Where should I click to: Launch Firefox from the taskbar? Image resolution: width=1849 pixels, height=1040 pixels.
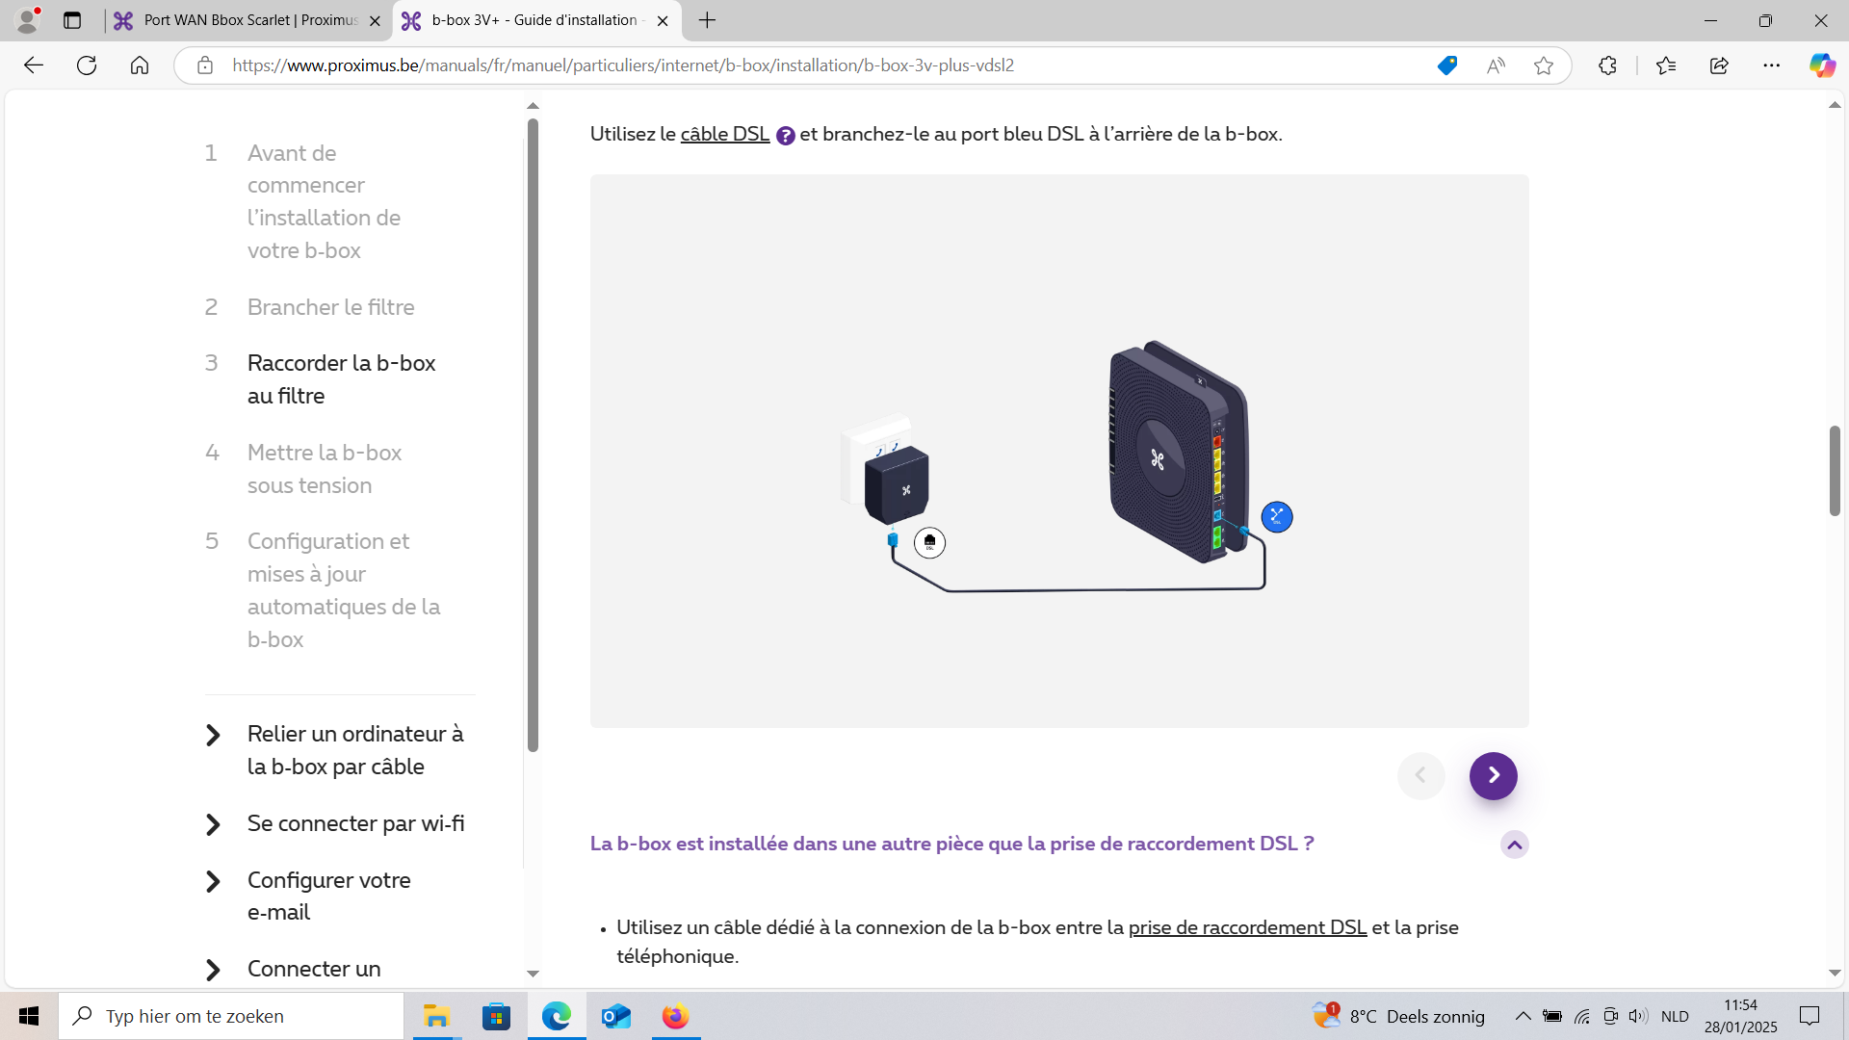click(675, 1016)
